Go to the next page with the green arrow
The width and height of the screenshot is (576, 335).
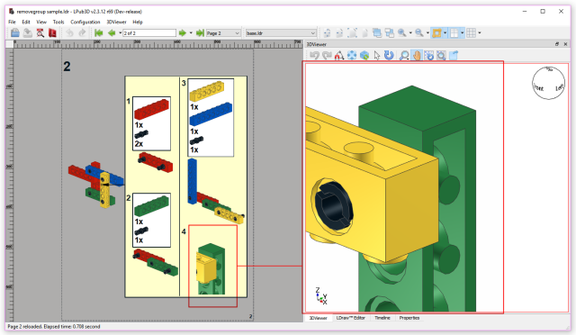click(182, 33)
